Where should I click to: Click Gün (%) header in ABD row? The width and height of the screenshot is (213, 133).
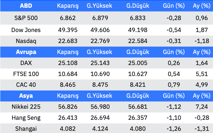[174, 6]
